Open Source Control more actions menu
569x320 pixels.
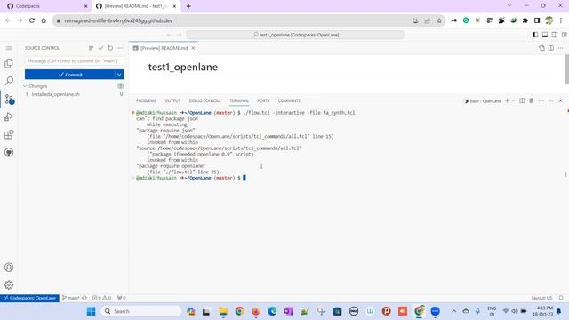click(120, 48)
